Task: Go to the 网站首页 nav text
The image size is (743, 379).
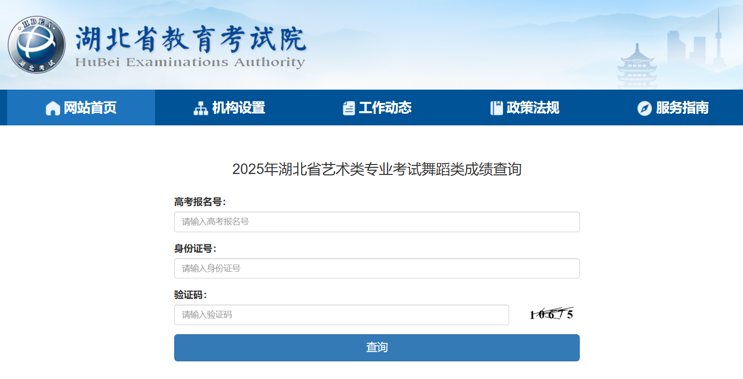Action: pos(90,108)
